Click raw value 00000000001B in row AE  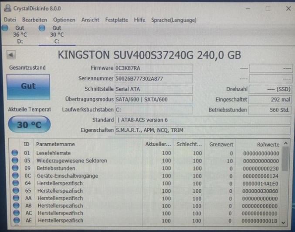point(259,221)
